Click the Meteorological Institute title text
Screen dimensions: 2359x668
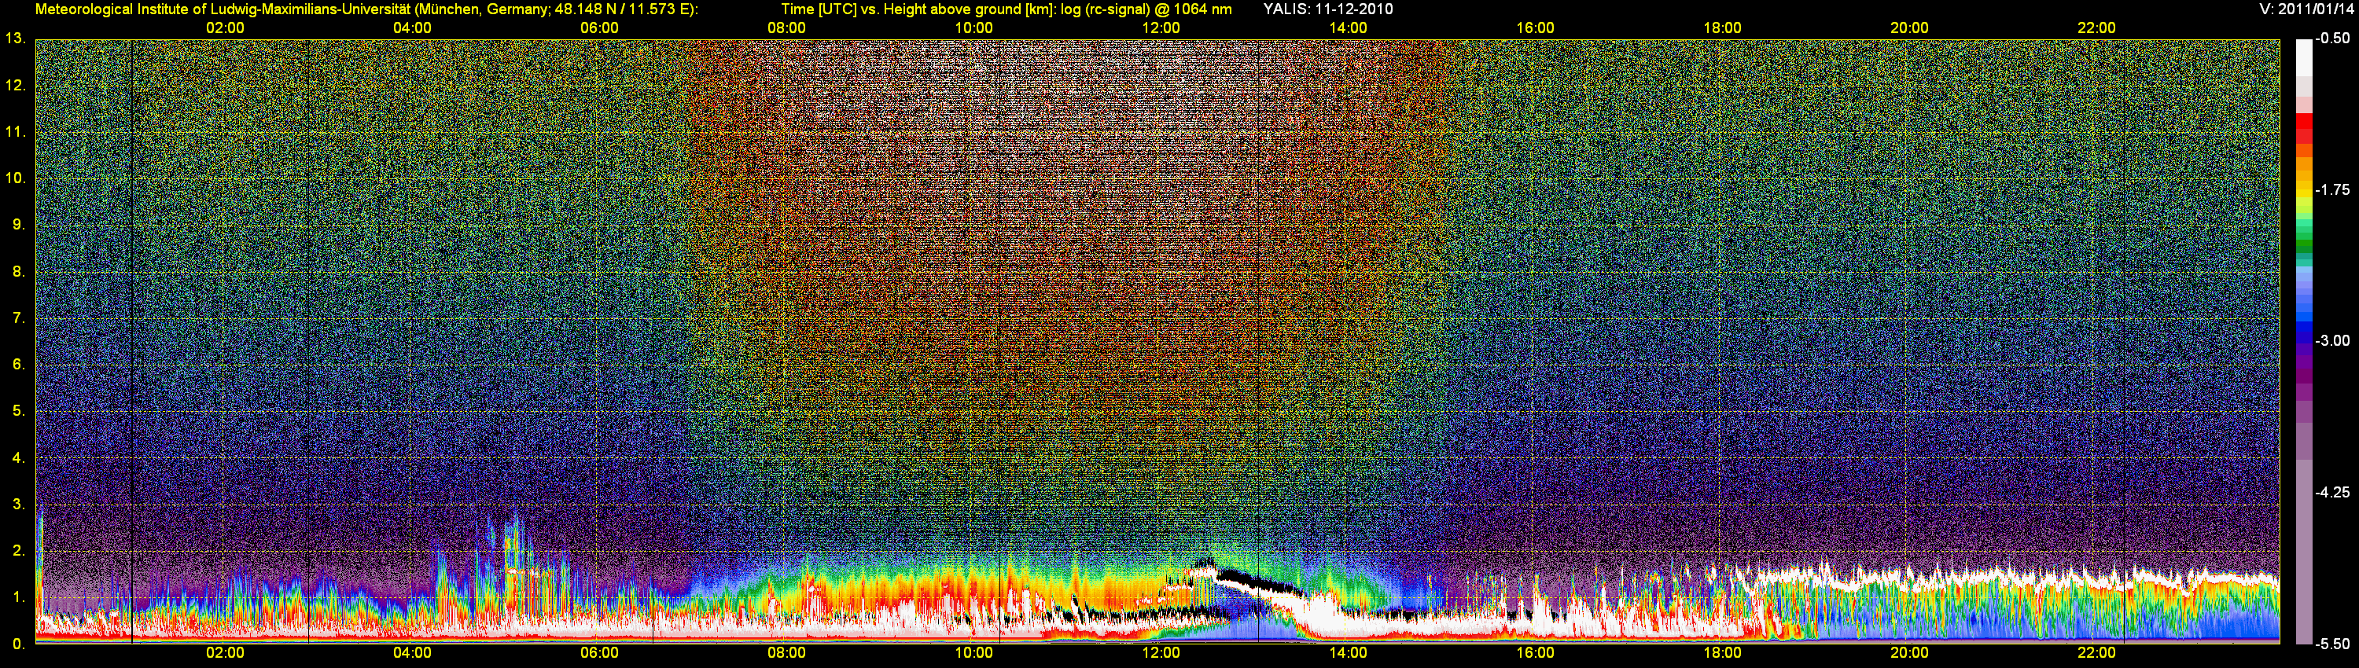(366, 9)
